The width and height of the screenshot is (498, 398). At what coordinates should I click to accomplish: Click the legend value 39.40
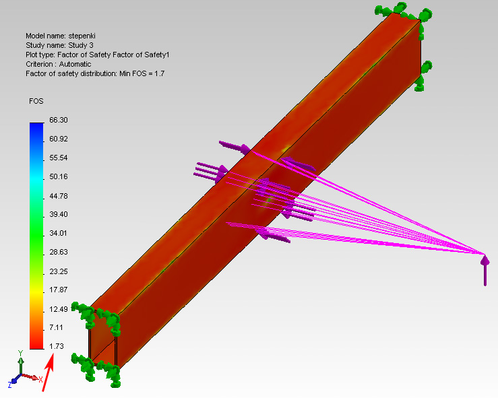[x=59, y=214]
